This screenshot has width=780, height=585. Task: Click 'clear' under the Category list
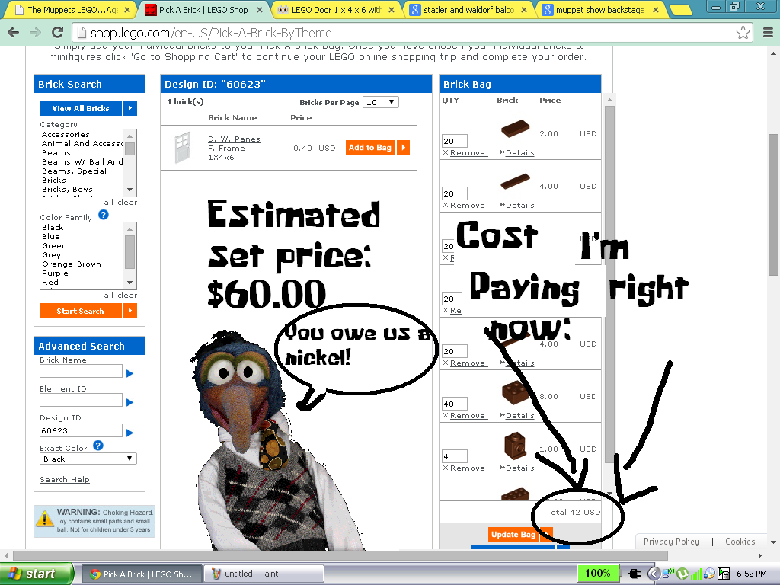pos(127,202)
